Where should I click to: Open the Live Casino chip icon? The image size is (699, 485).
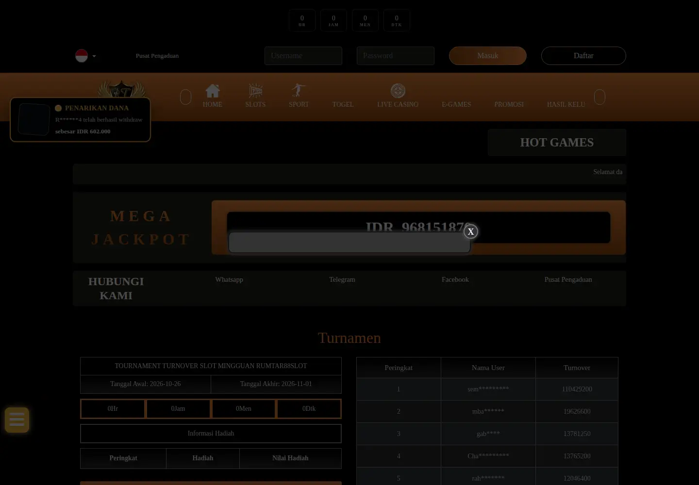[398, 91]
